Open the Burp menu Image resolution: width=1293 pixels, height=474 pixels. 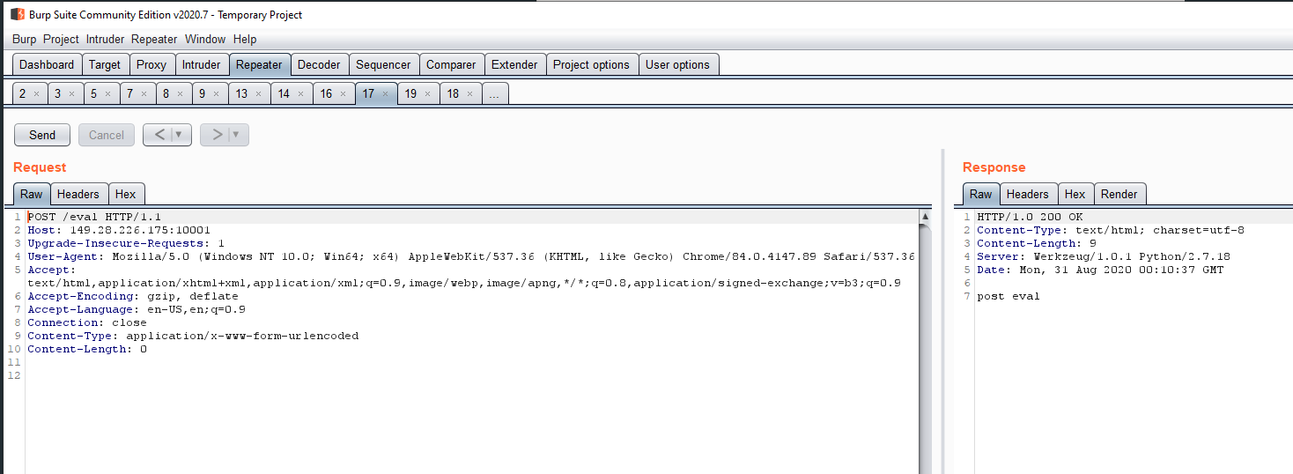coord(25,39)
